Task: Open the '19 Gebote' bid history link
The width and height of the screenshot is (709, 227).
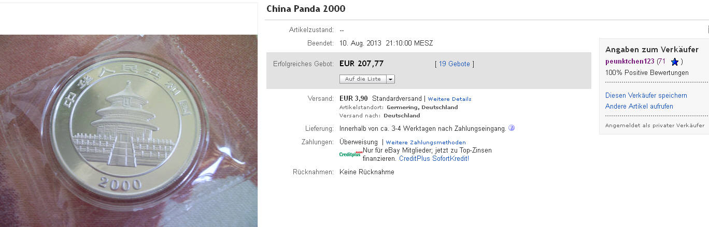Action: point(455,64)
